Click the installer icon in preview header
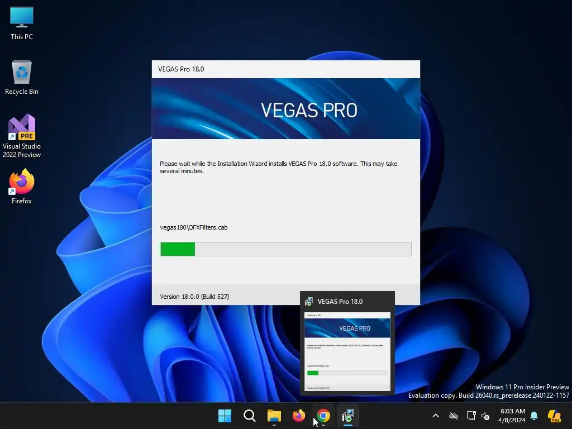This screenshot has width=572, height=429. point(308,302)
